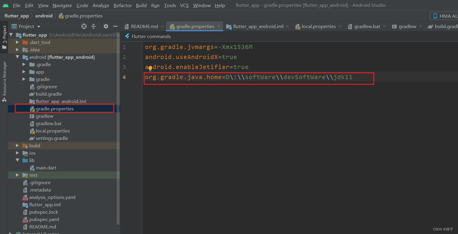The width and height of the screenshot is (458, 234).
Task: Open the Navigate menu
Action: 62,5
